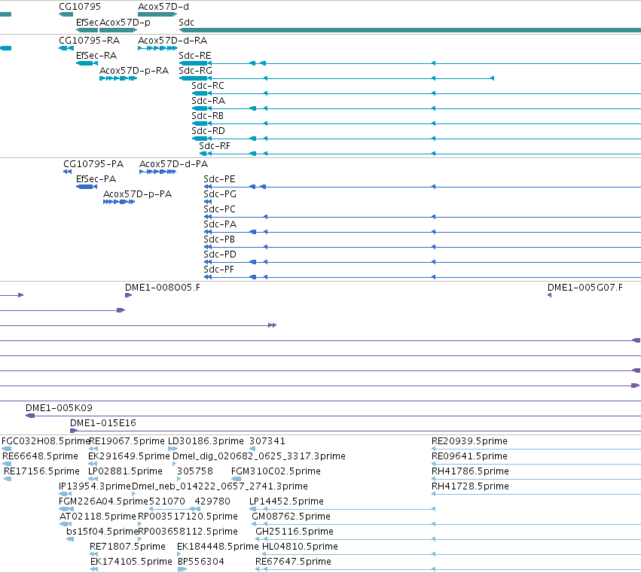
Task: Select the CG10795 gene label
Action: click(80, 7)
